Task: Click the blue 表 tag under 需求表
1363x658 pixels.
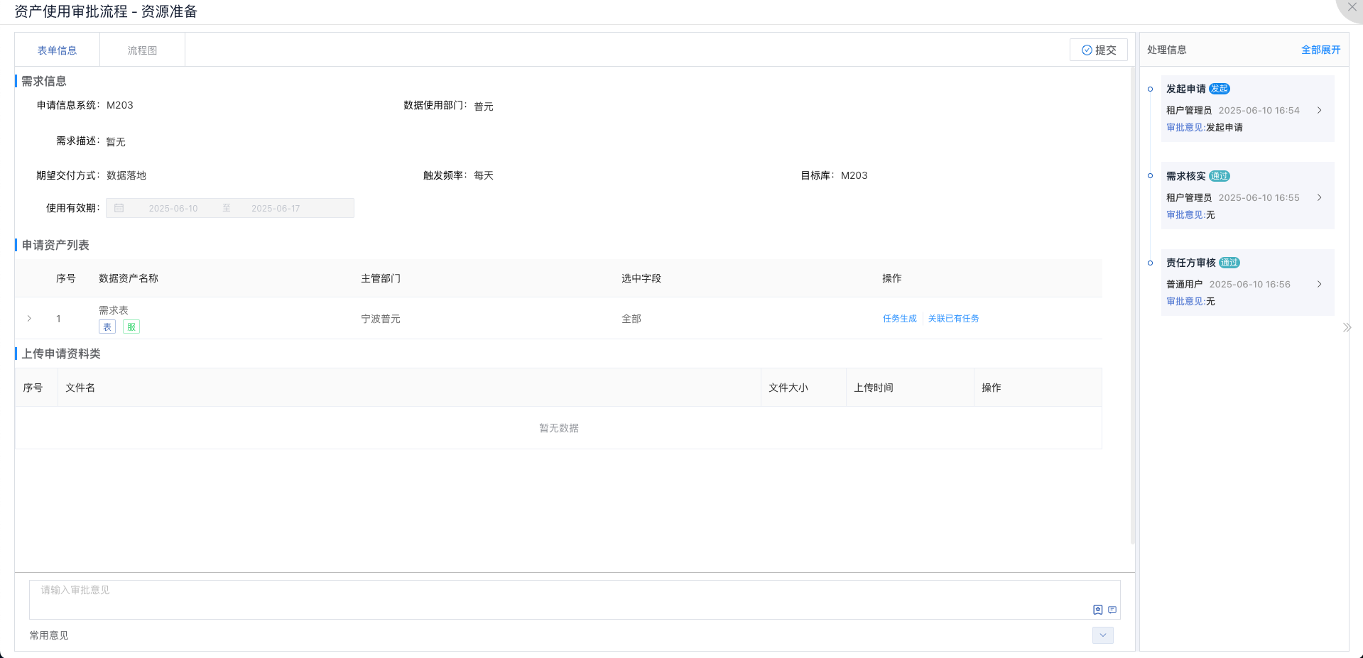Action: (107, 327)
